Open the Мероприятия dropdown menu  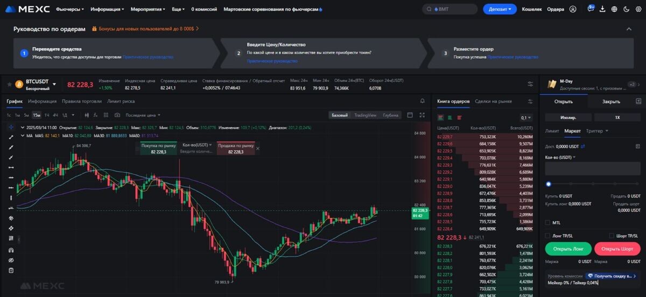pos(148,9)
